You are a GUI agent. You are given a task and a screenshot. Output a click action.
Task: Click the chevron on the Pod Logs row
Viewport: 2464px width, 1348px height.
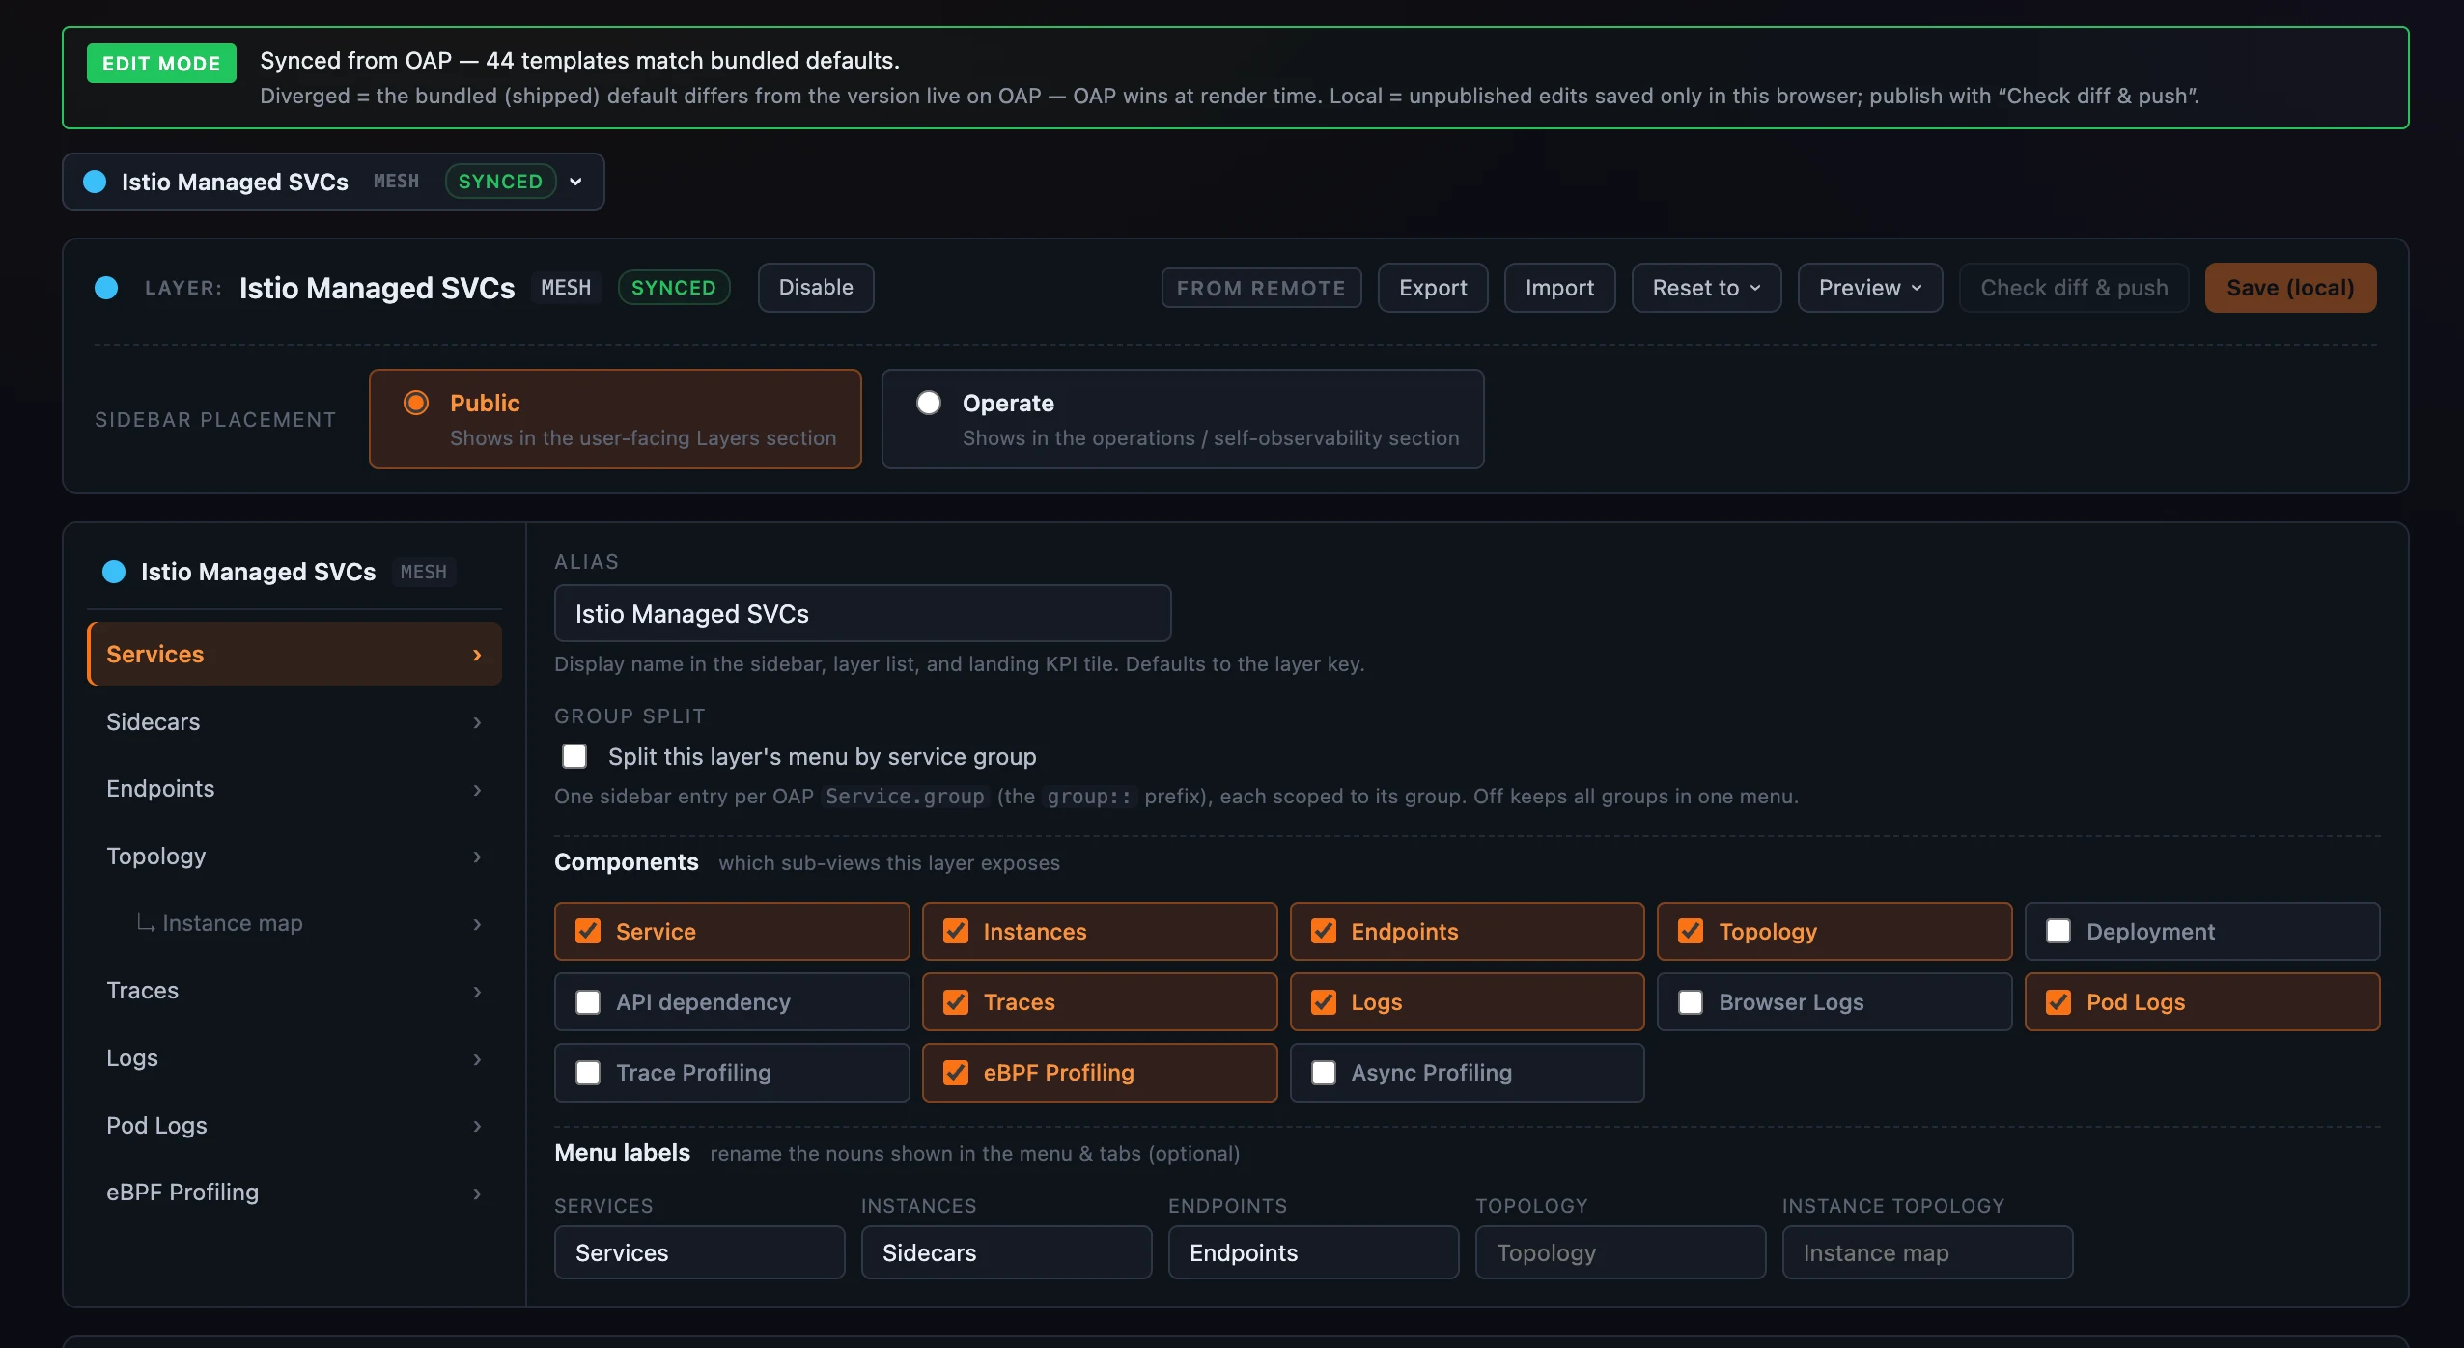(477, 1126)
